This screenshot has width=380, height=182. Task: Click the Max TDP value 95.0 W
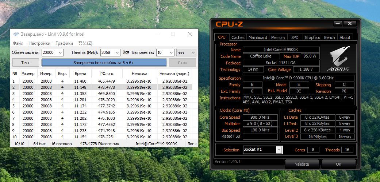[x=310, y=56]
